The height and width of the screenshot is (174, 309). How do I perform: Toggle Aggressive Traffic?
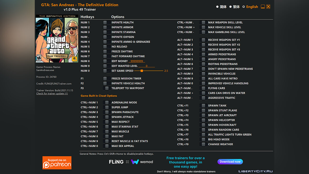tap(203, 98)
